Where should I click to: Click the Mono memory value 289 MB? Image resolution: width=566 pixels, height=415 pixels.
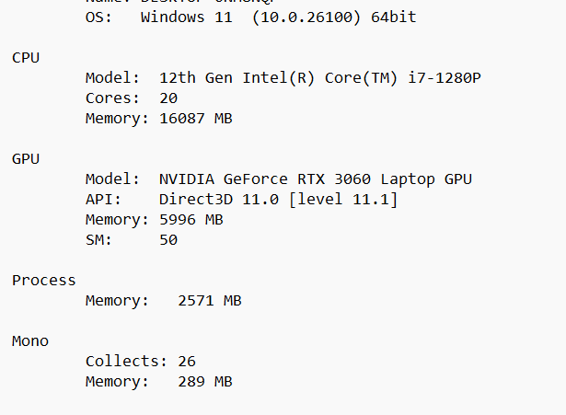[204, 382]
